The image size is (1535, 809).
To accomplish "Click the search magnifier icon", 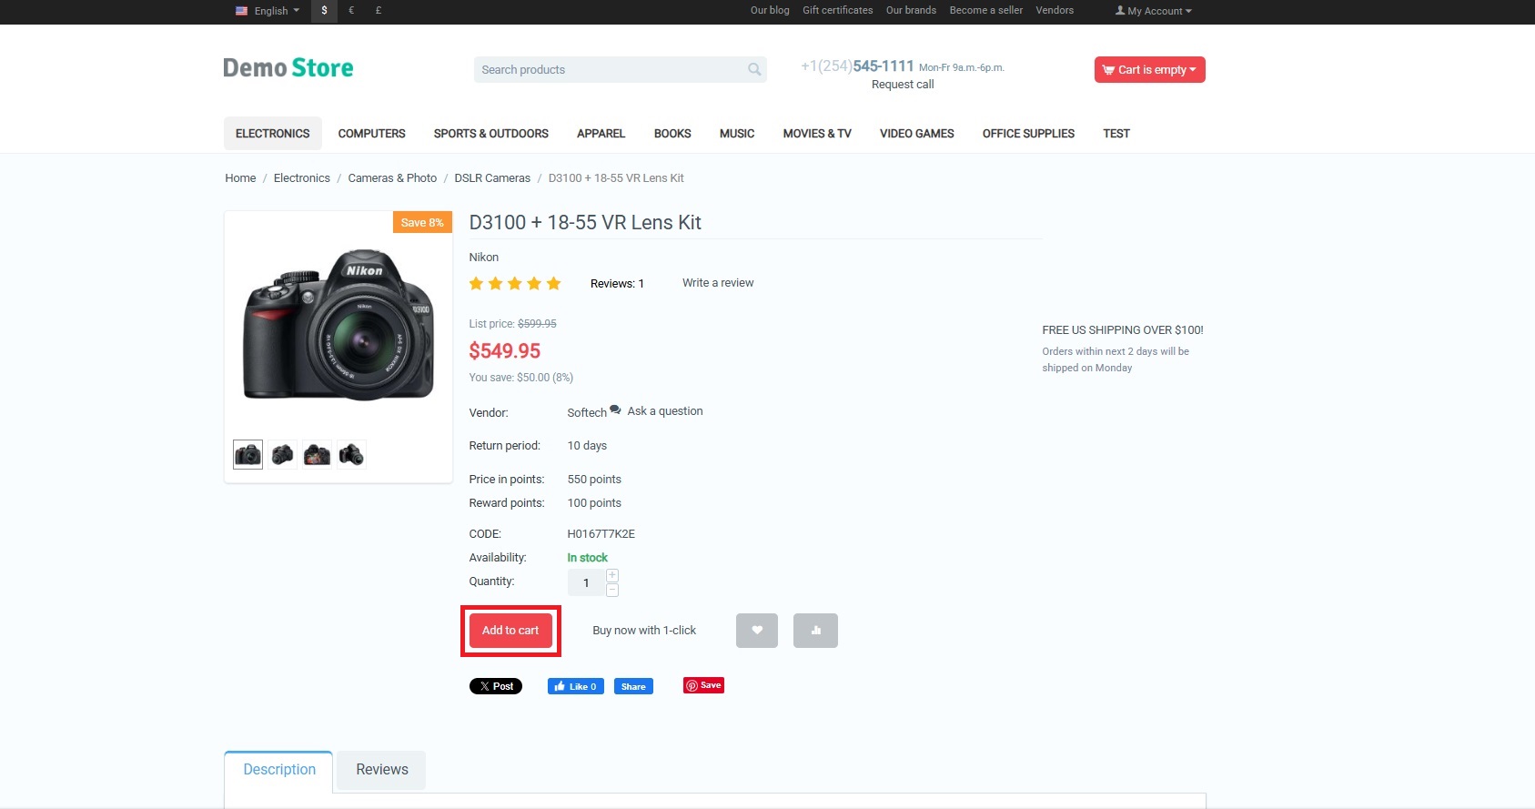I will (753, 69).
